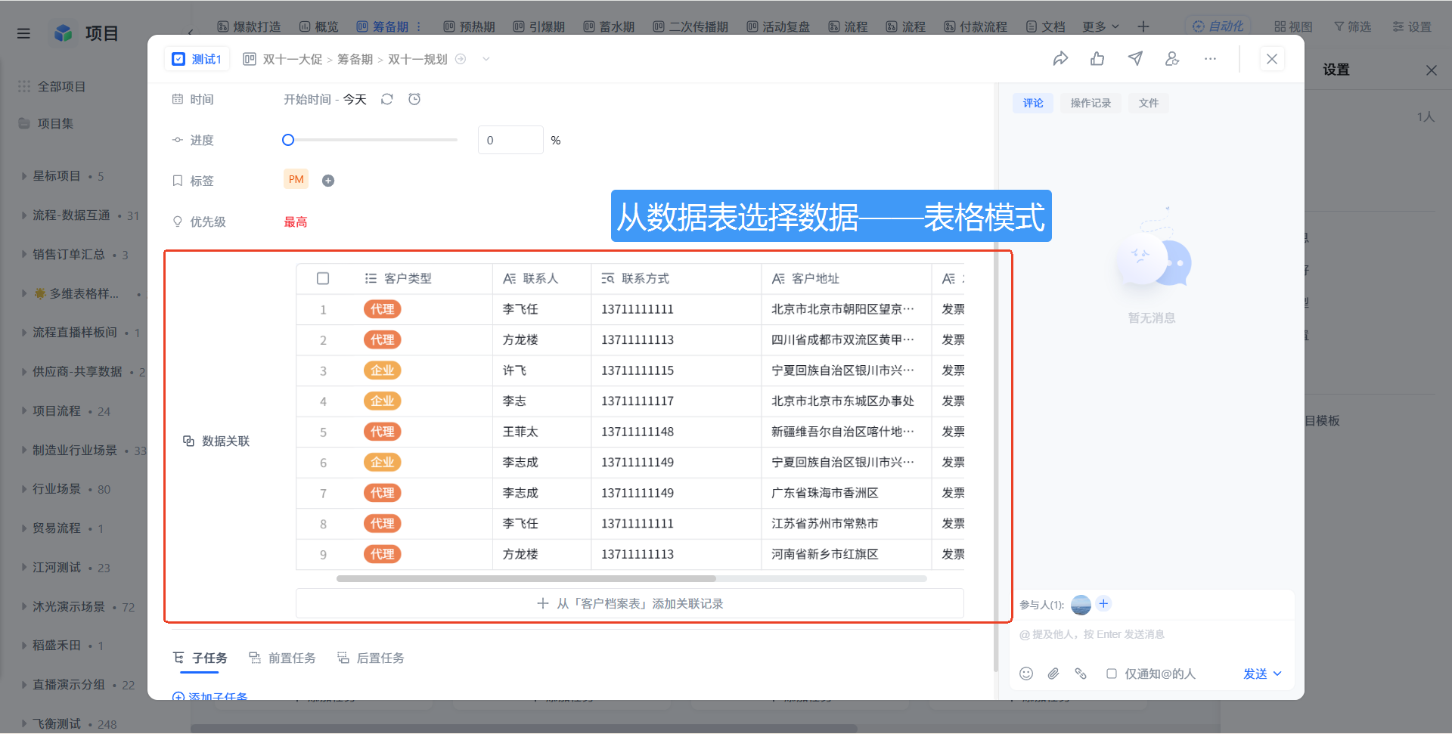Click the paper-plane send icon in header
The height and width of the screenshot is (734, 1452).
tap(1135, 59)
